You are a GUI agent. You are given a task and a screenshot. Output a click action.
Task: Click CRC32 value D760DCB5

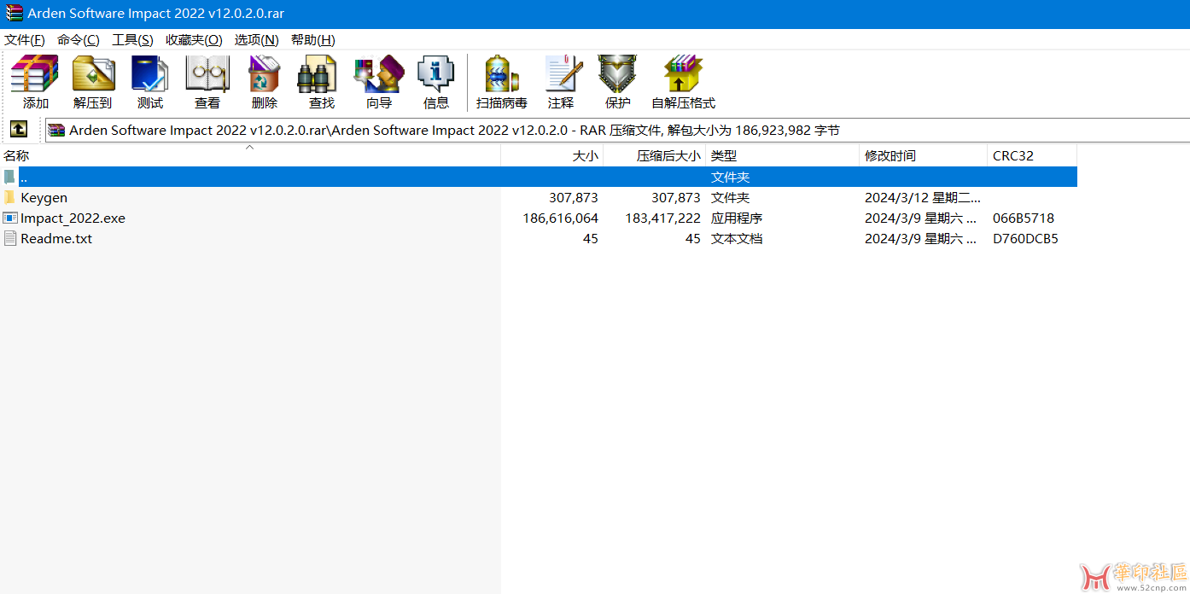coord(1025,238)
